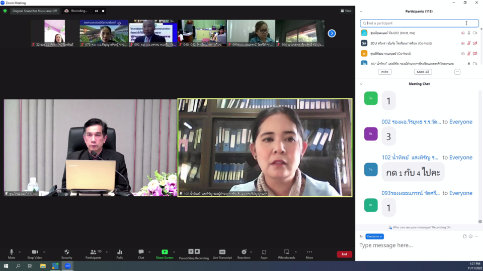Screen dimensions: 483x271
Task: Attach a file in chat
Action: [x=465, y=236]
